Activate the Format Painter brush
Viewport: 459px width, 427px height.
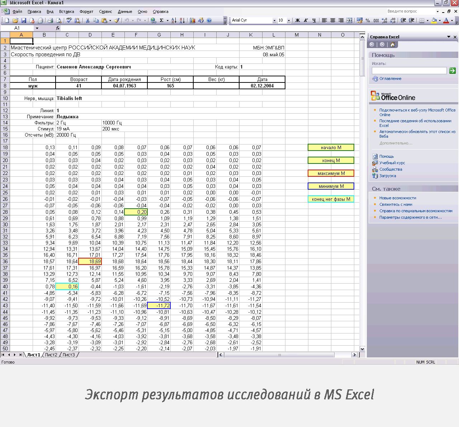pos(117,20)
